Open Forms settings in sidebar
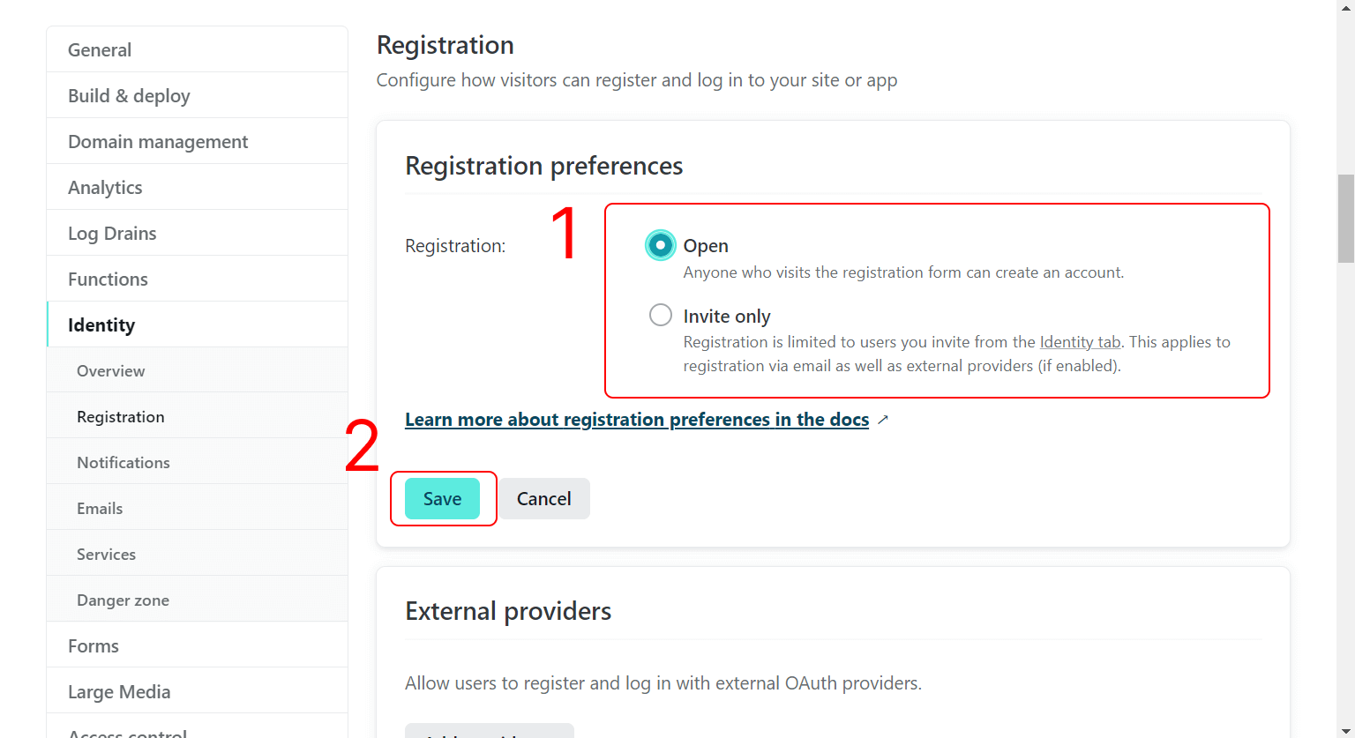 (x=94, y=646)
